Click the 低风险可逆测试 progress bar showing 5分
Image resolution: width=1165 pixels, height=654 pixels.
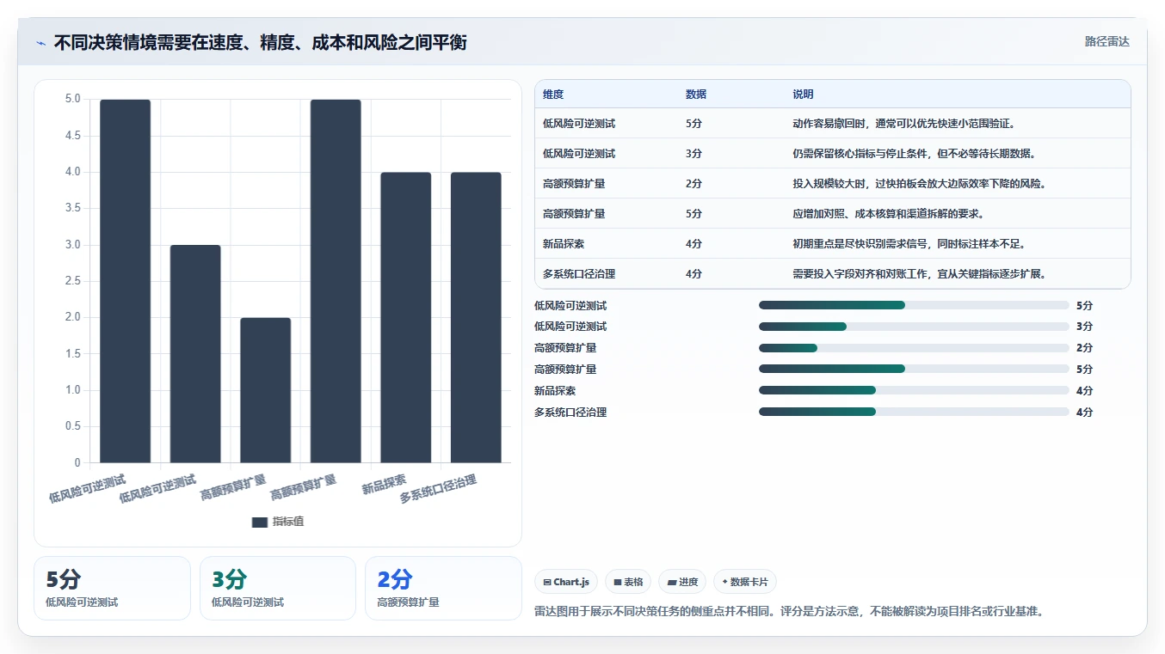(x=914, y=305)
